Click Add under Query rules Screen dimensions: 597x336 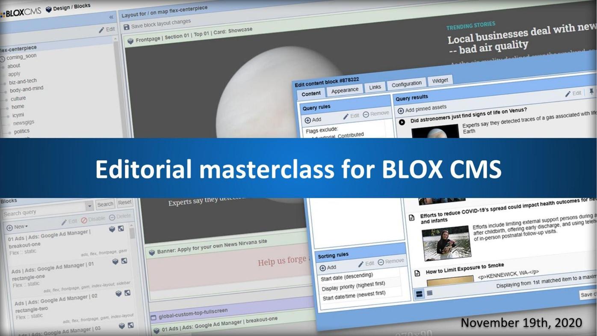click(x=313, y=120)
